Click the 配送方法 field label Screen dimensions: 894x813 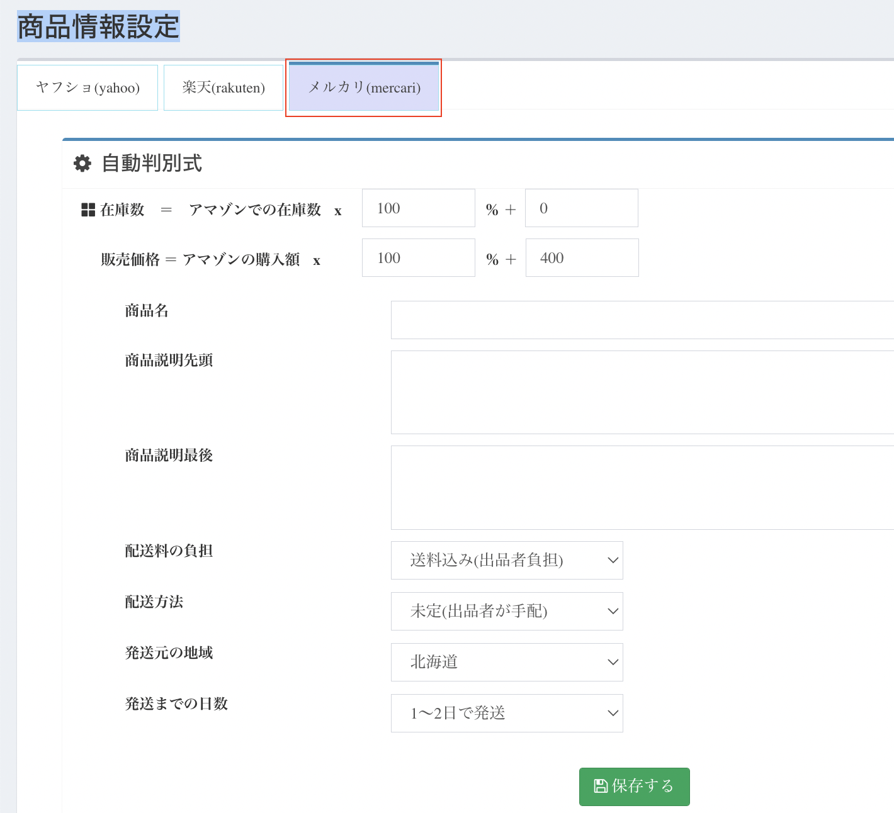(x=154, y=602)
